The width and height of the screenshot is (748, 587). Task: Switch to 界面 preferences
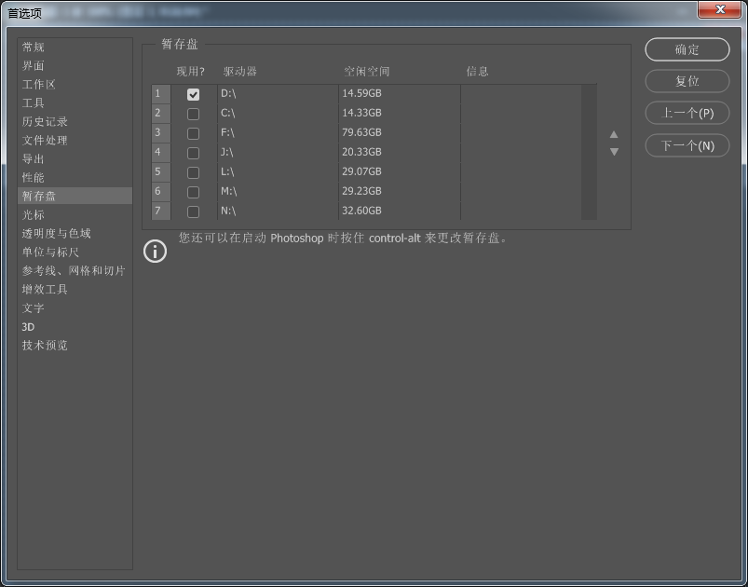tap(75, 66)
